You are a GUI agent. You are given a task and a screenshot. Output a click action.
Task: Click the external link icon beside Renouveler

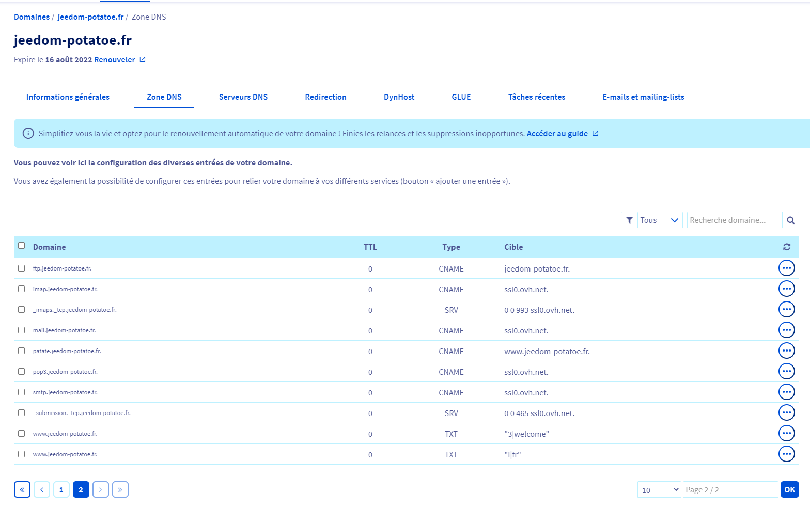pyautogui.click(x=143, y=59)
